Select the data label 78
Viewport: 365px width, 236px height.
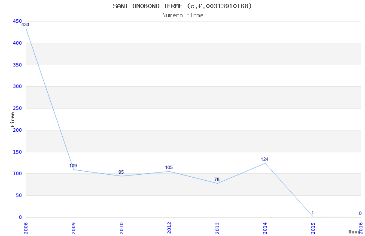pos(217,179)
